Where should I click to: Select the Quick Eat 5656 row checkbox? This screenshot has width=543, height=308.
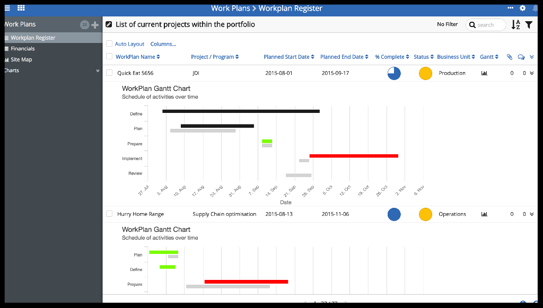point(109,73)
